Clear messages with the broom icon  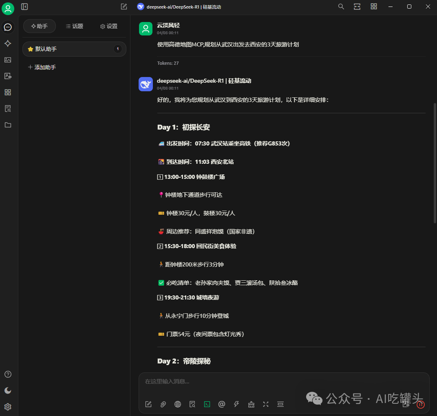tap(251, 404)
